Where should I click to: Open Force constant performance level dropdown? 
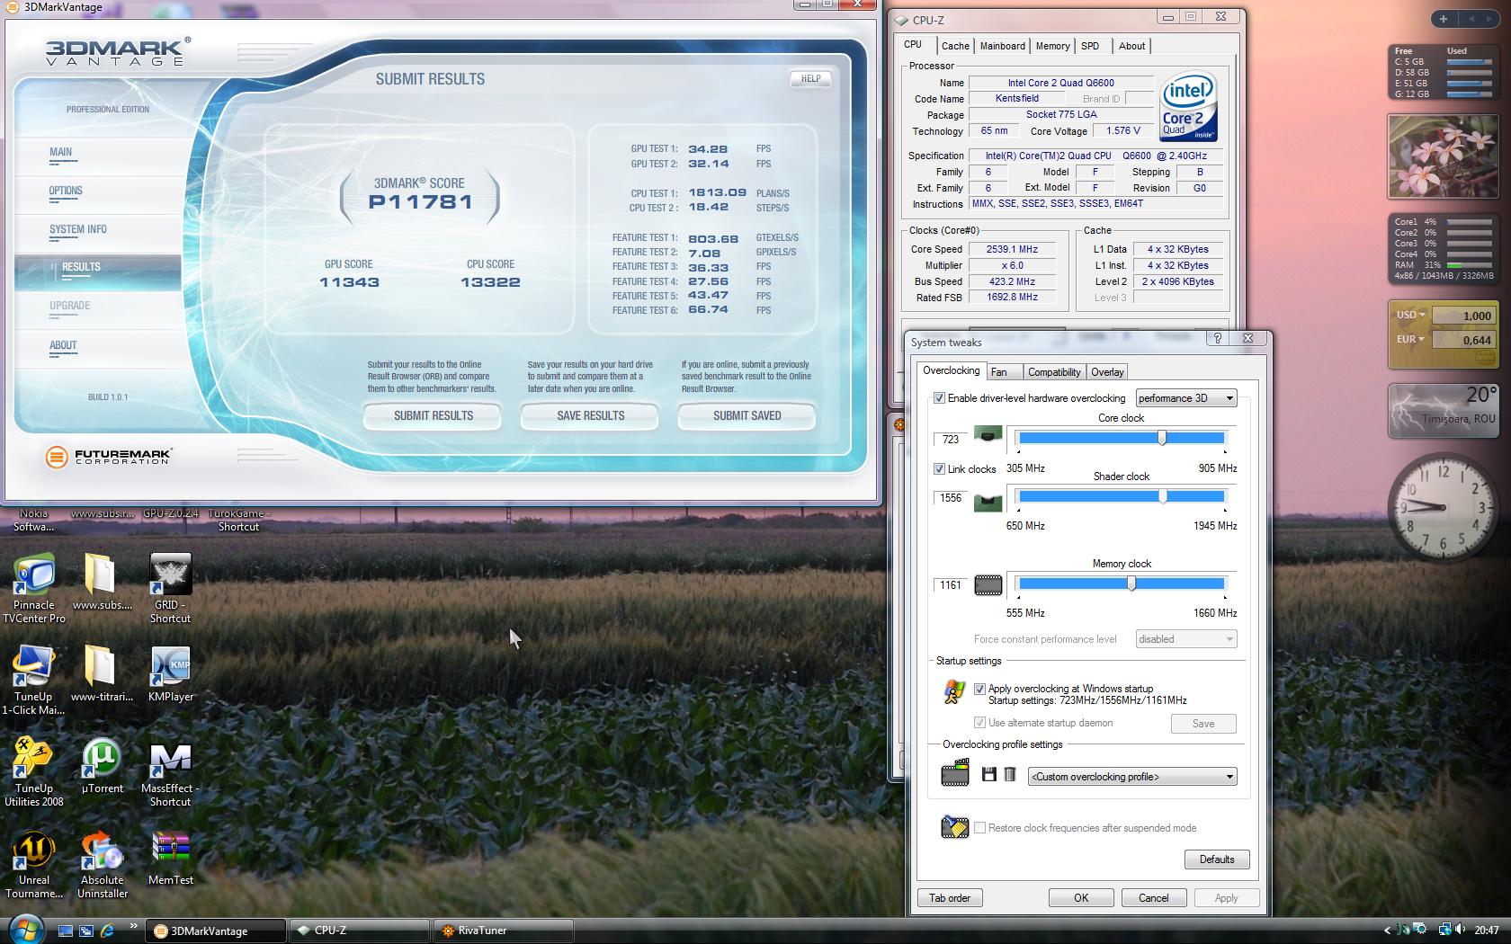(x=1186, y=639)
